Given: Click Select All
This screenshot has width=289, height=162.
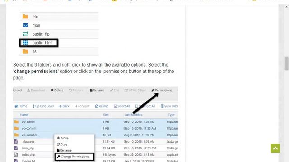Looking at the screenshot, I should click(122, 106).
